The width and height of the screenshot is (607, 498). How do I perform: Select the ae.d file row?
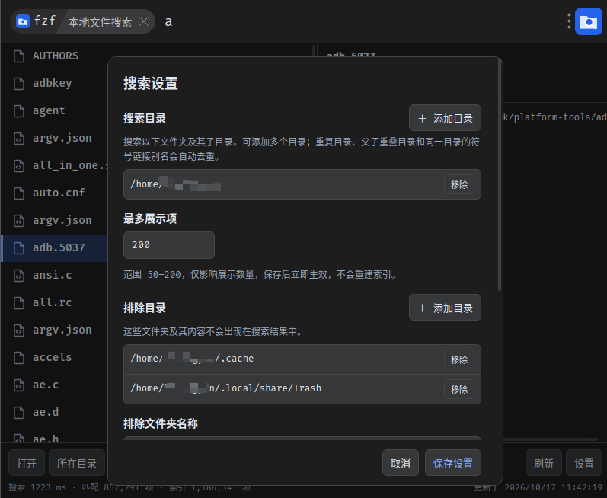54,413
